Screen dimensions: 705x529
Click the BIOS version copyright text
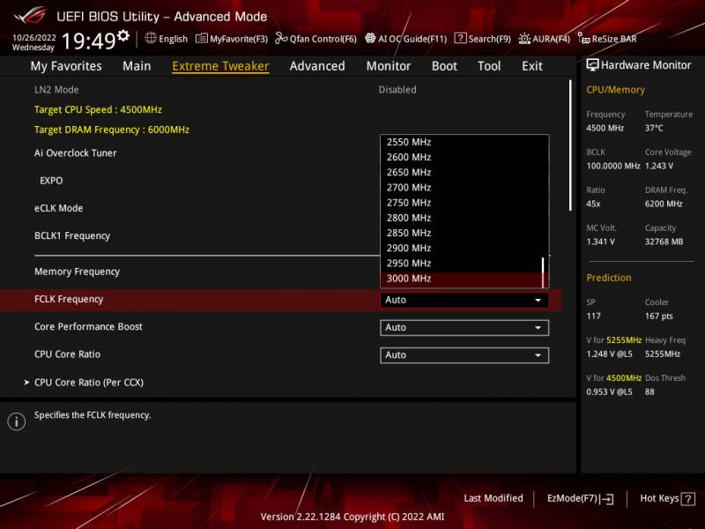352,517
